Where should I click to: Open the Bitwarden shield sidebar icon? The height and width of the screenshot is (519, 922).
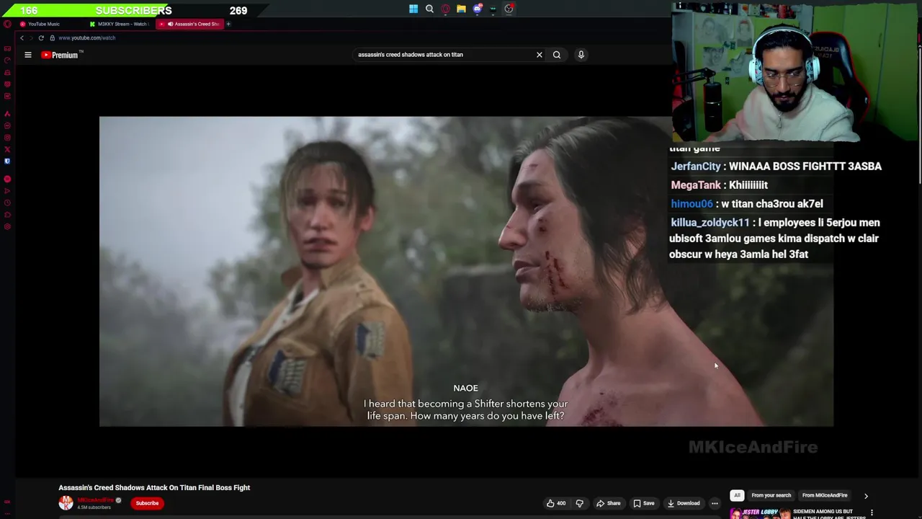[7, 161]
